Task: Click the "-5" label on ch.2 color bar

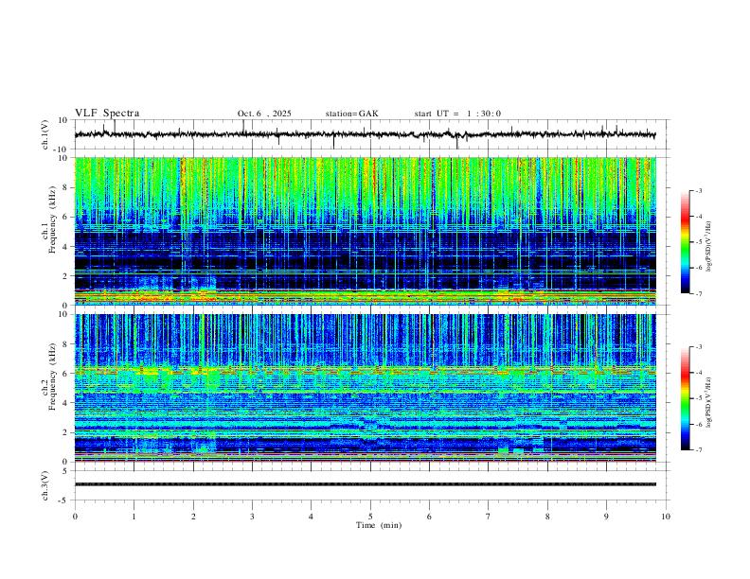Action: [699, 398]
